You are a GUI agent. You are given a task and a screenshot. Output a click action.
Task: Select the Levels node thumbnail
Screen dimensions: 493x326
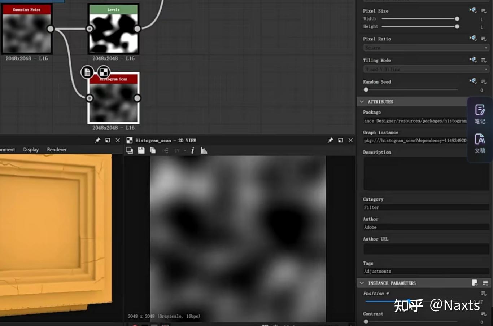(113, 34)
